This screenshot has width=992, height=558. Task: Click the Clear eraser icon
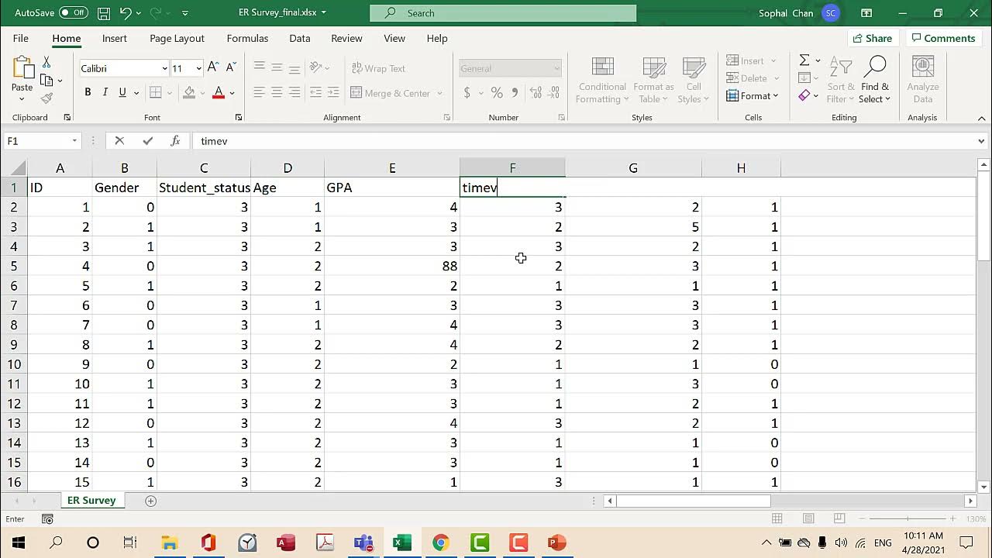pos(804,95)
